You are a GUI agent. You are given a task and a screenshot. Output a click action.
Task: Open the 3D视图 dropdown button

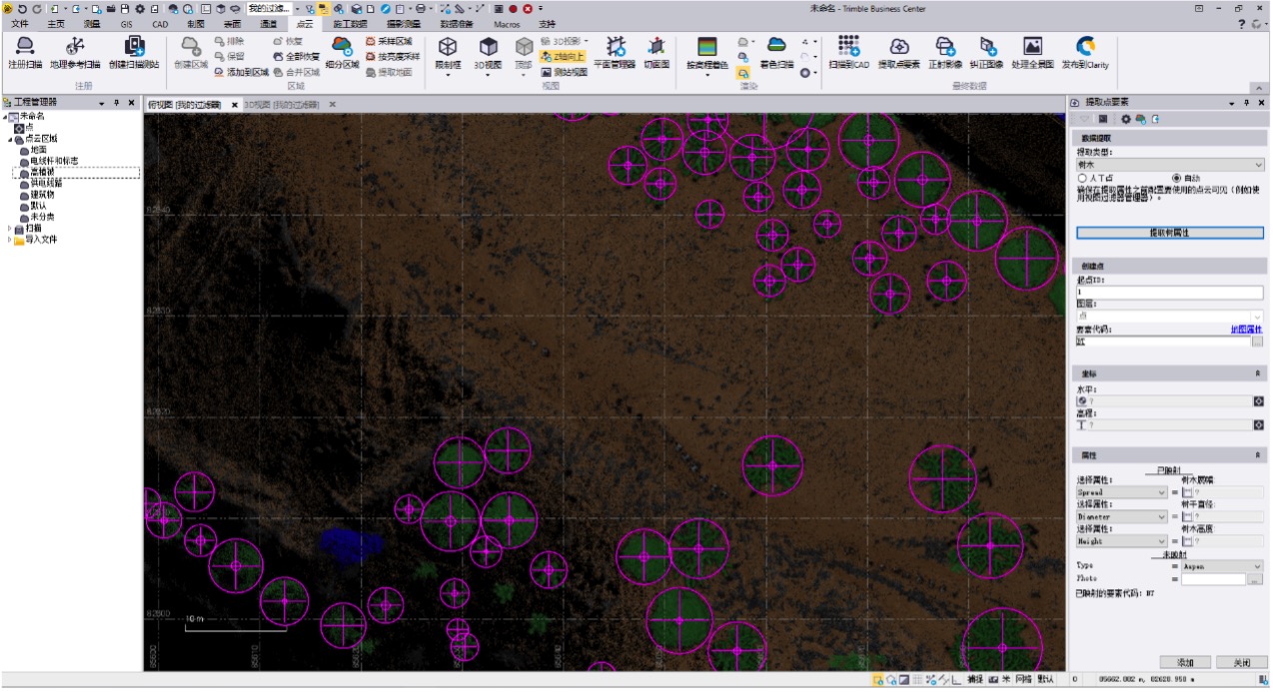coord(488,75)
